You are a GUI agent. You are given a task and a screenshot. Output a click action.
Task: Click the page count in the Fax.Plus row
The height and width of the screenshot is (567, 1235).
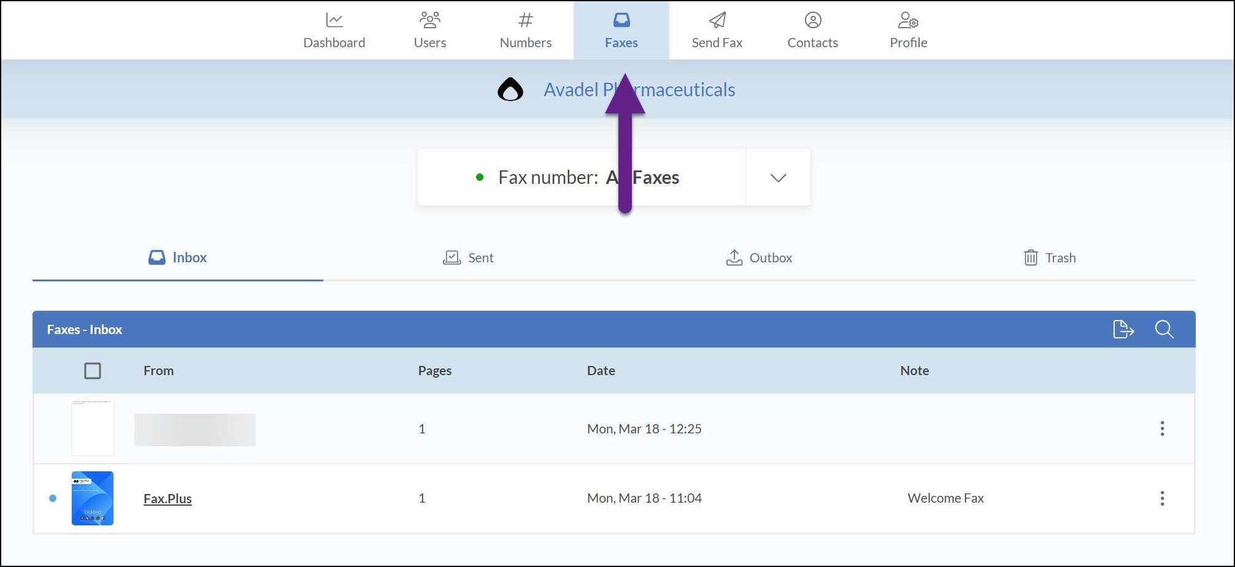click(422, 498)
